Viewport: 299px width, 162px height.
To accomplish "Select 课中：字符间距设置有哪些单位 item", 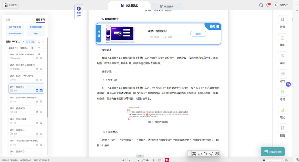I will (26, 142).
